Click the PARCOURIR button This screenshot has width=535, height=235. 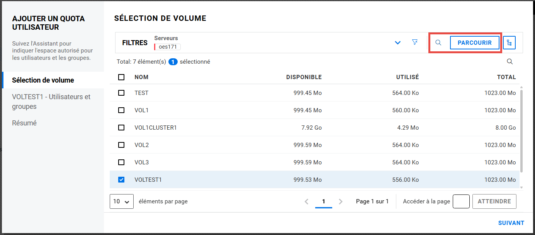pos(474,43)
